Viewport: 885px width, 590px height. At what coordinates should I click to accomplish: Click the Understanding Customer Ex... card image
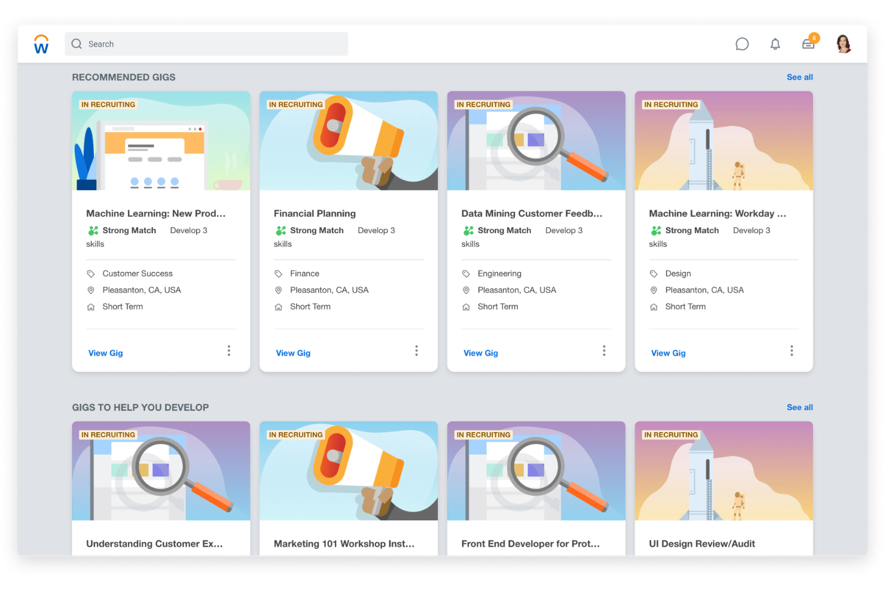tap(161, 471)
